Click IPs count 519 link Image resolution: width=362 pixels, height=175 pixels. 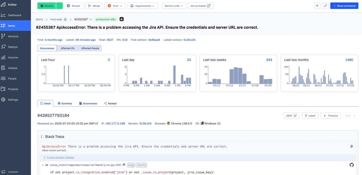coord(125,40)
